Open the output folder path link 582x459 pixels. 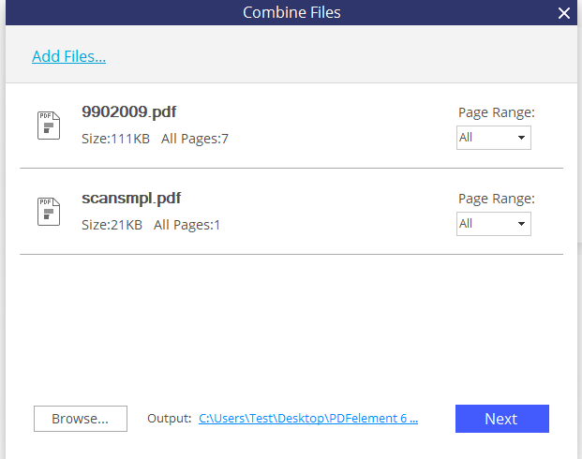click(308, 419)
